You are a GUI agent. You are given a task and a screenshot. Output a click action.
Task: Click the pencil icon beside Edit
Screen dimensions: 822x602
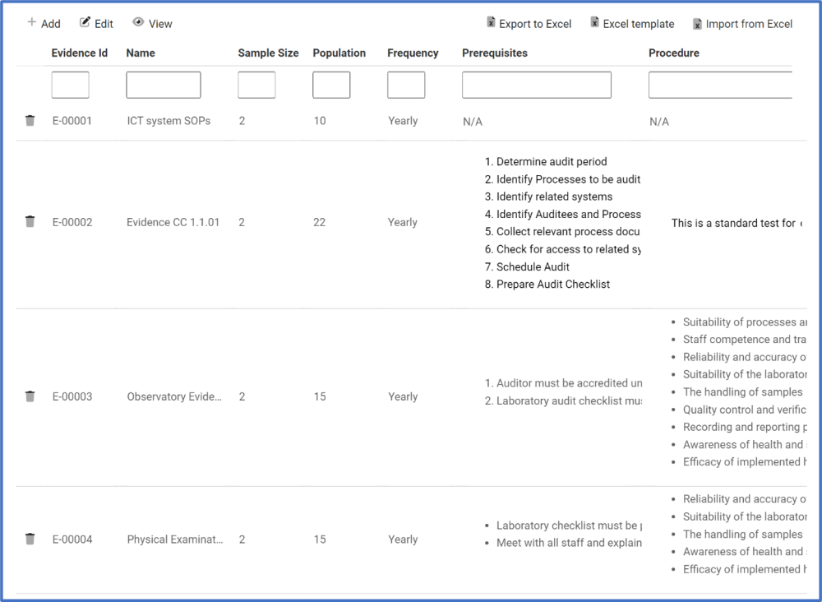pos(85,22)
